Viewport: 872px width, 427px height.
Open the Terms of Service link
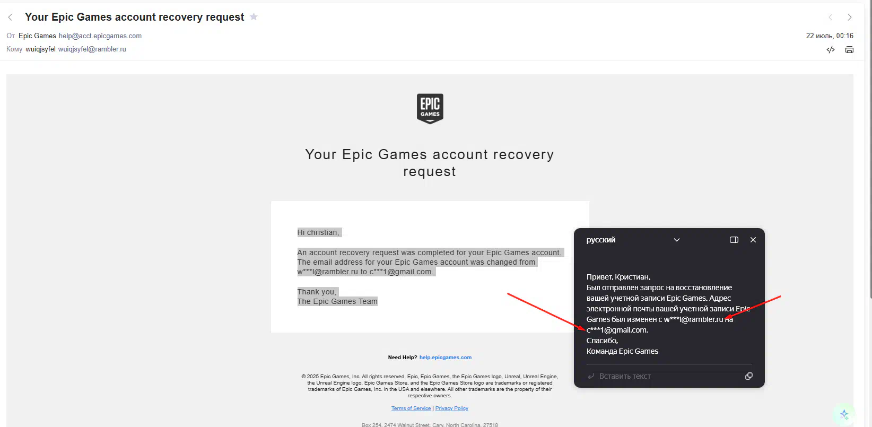click(x=411, y=408)
